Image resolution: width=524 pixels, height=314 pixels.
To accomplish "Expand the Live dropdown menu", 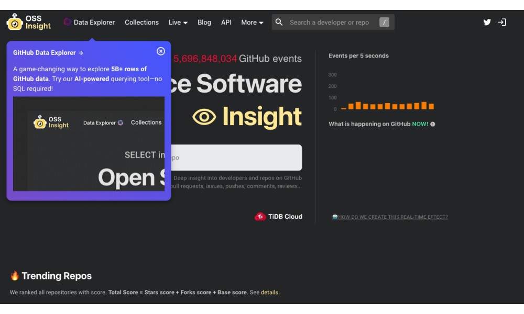I will point(178,23).
